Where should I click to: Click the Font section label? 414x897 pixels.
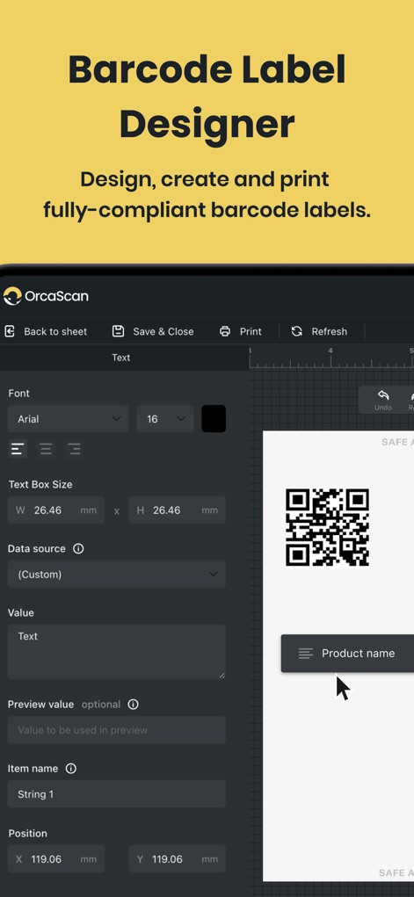pyautogui.click(x=18, y=394)
